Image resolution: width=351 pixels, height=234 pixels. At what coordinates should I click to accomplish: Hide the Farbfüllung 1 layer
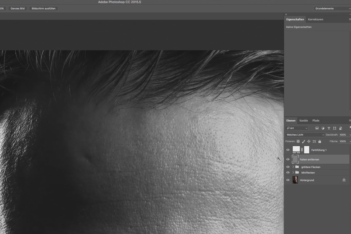[x=288, y=150]
